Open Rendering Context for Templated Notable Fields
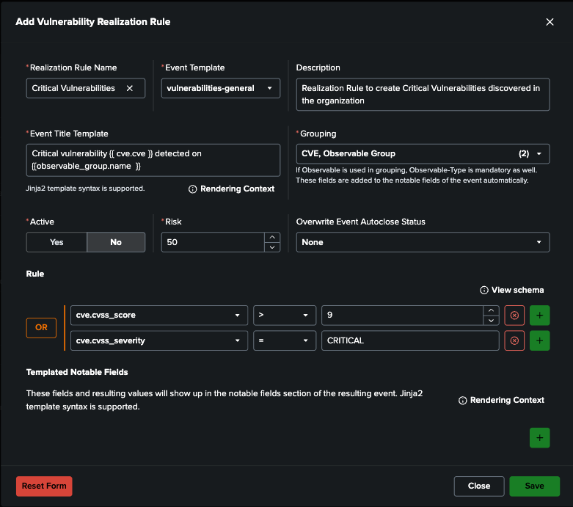The height and width of the screenshot is (507, 573). (x=501, y=400)
